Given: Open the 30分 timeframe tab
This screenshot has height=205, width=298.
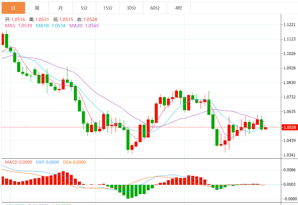Looking at the screenshot, I should pos(131,8).
